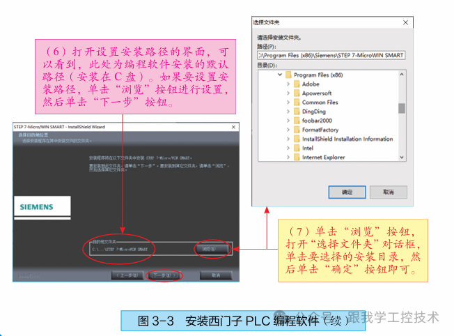Click the Apowersoft folder name
The image size is (454, 336).
click(317, 93)
